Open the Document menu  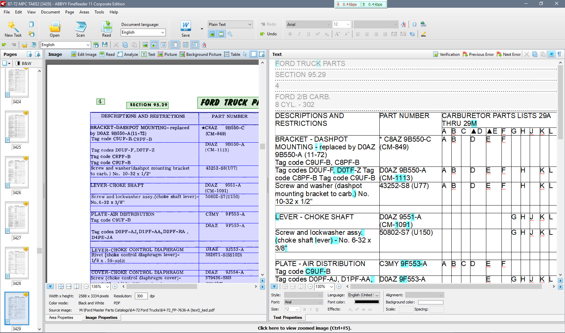(x=50, y=12)
